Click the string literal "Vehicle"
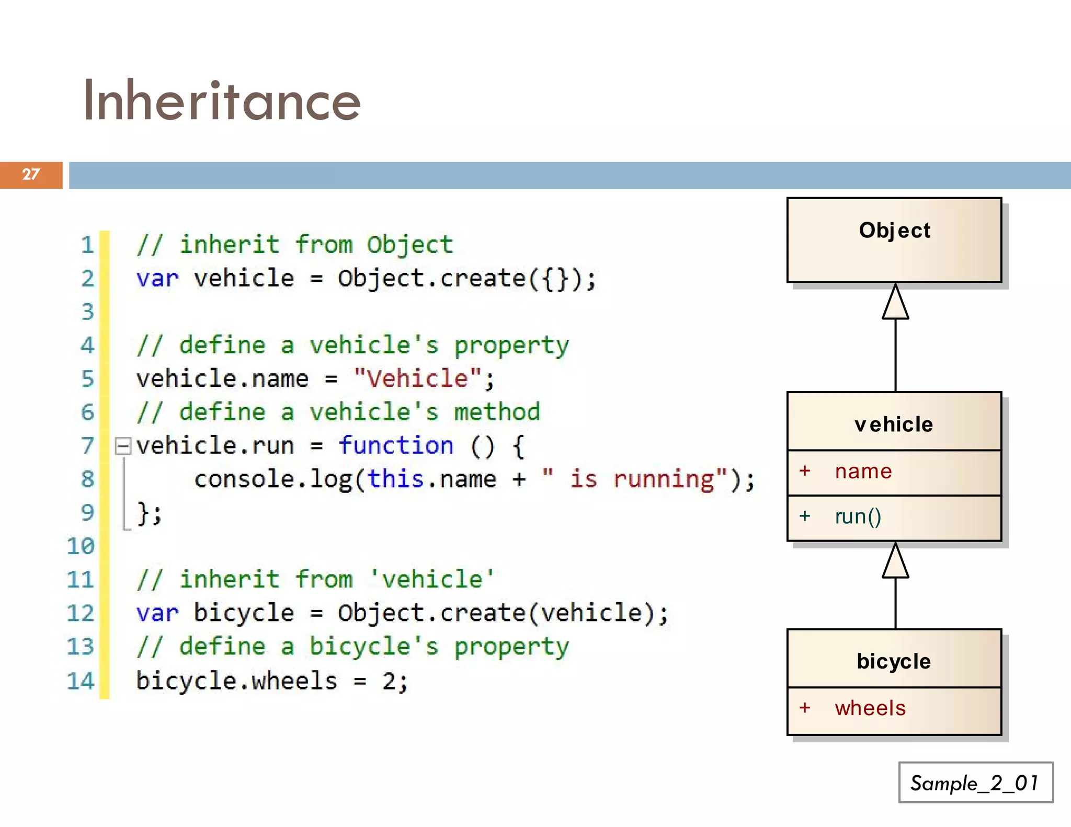The width and height of the screenshot is (1071, 827). tap(417, 378)
